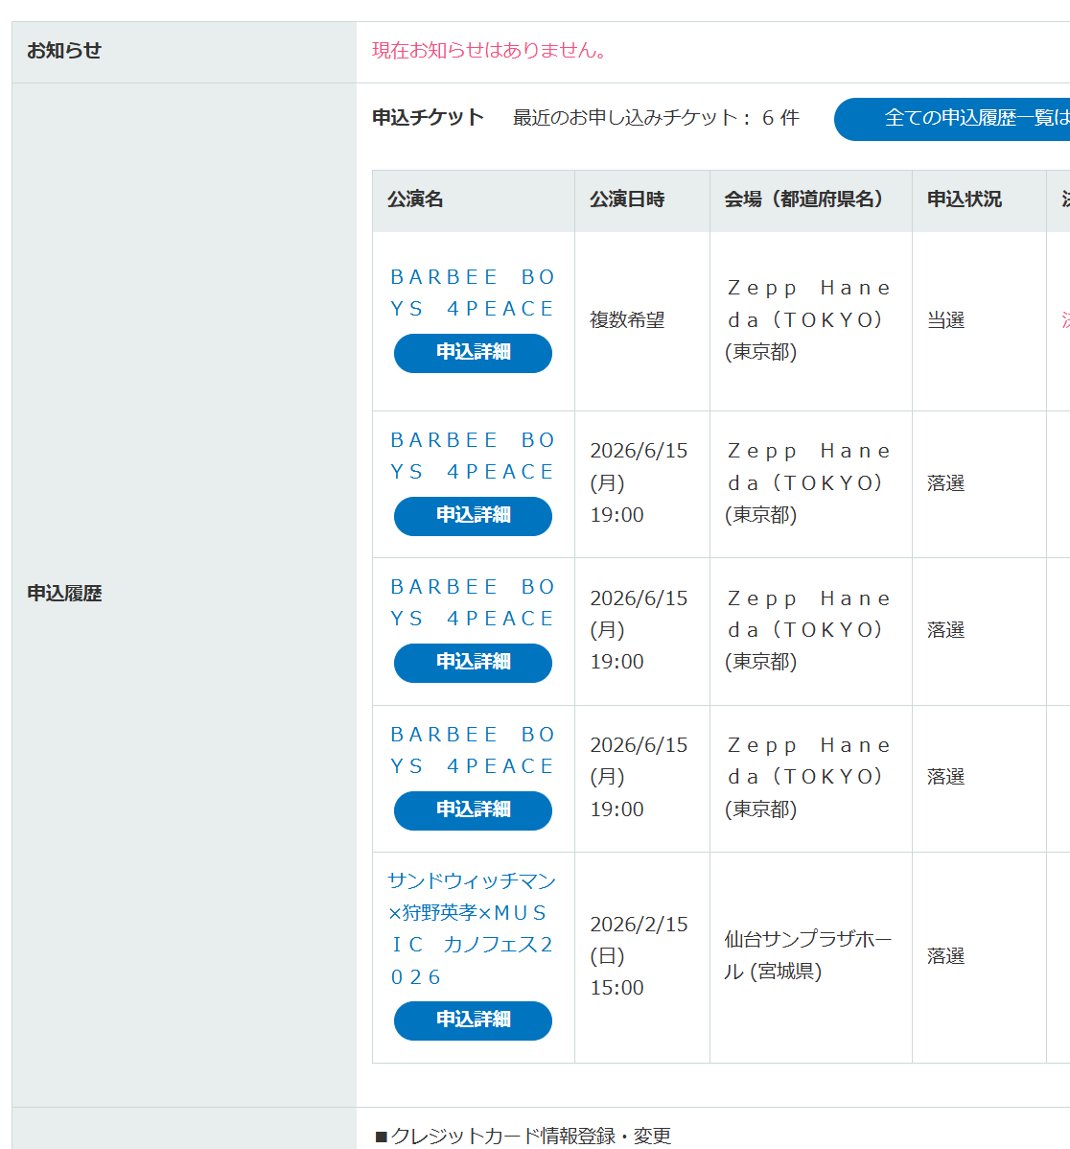Screen dimensions: 1070x1149
Task: Click the 申込チケット heading
Action: [429, 117]
